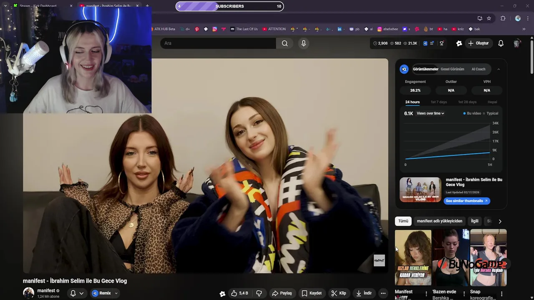Click the Oluştur create button
The width and height of the screenshot is (534, 300).
[478, 43]
